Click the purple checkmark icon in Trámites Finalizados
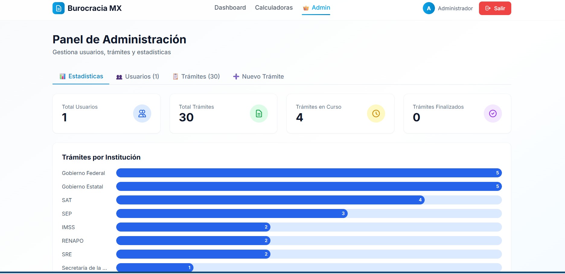This screenshot has height=274, width=565. click(493, 114)
